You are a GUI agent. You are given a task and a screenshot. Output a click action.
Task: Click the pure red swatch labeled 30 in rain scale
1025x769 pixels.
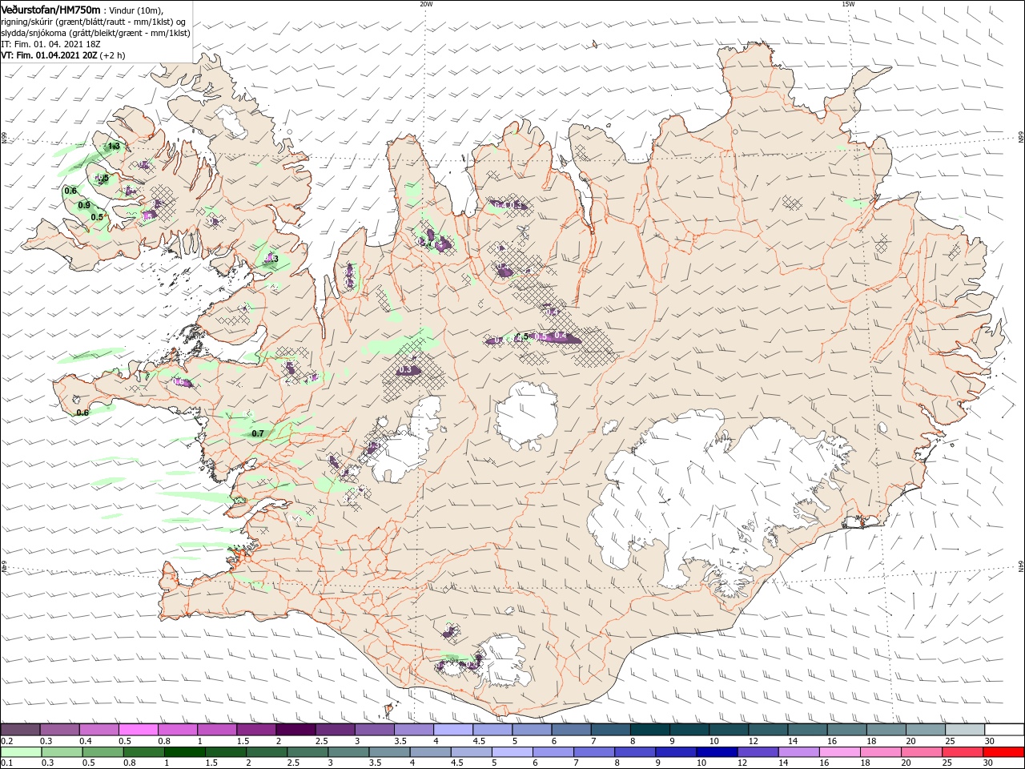tap(1003, 752)
